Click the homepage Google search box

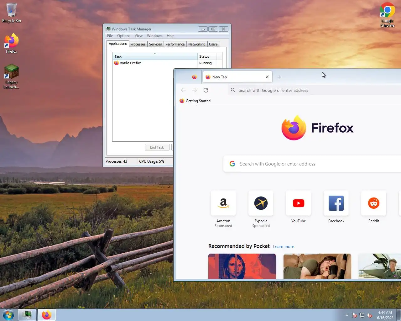(x=312, y=164)
